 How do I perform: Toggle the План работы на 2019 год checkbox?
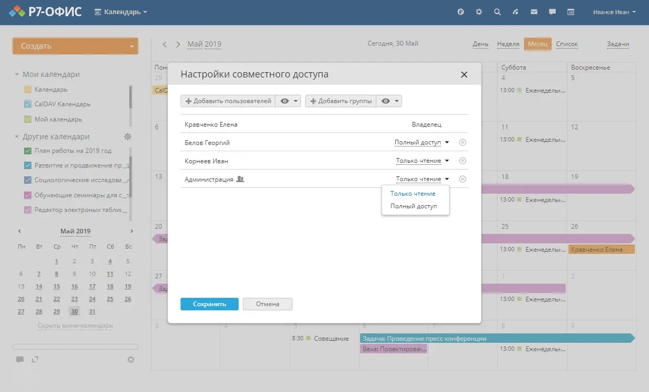click(28, 151)
